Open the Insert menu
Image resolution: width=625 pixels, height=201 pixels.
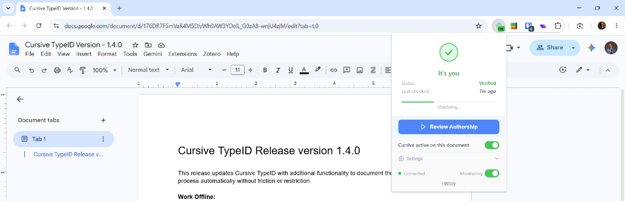pos(84,54)
